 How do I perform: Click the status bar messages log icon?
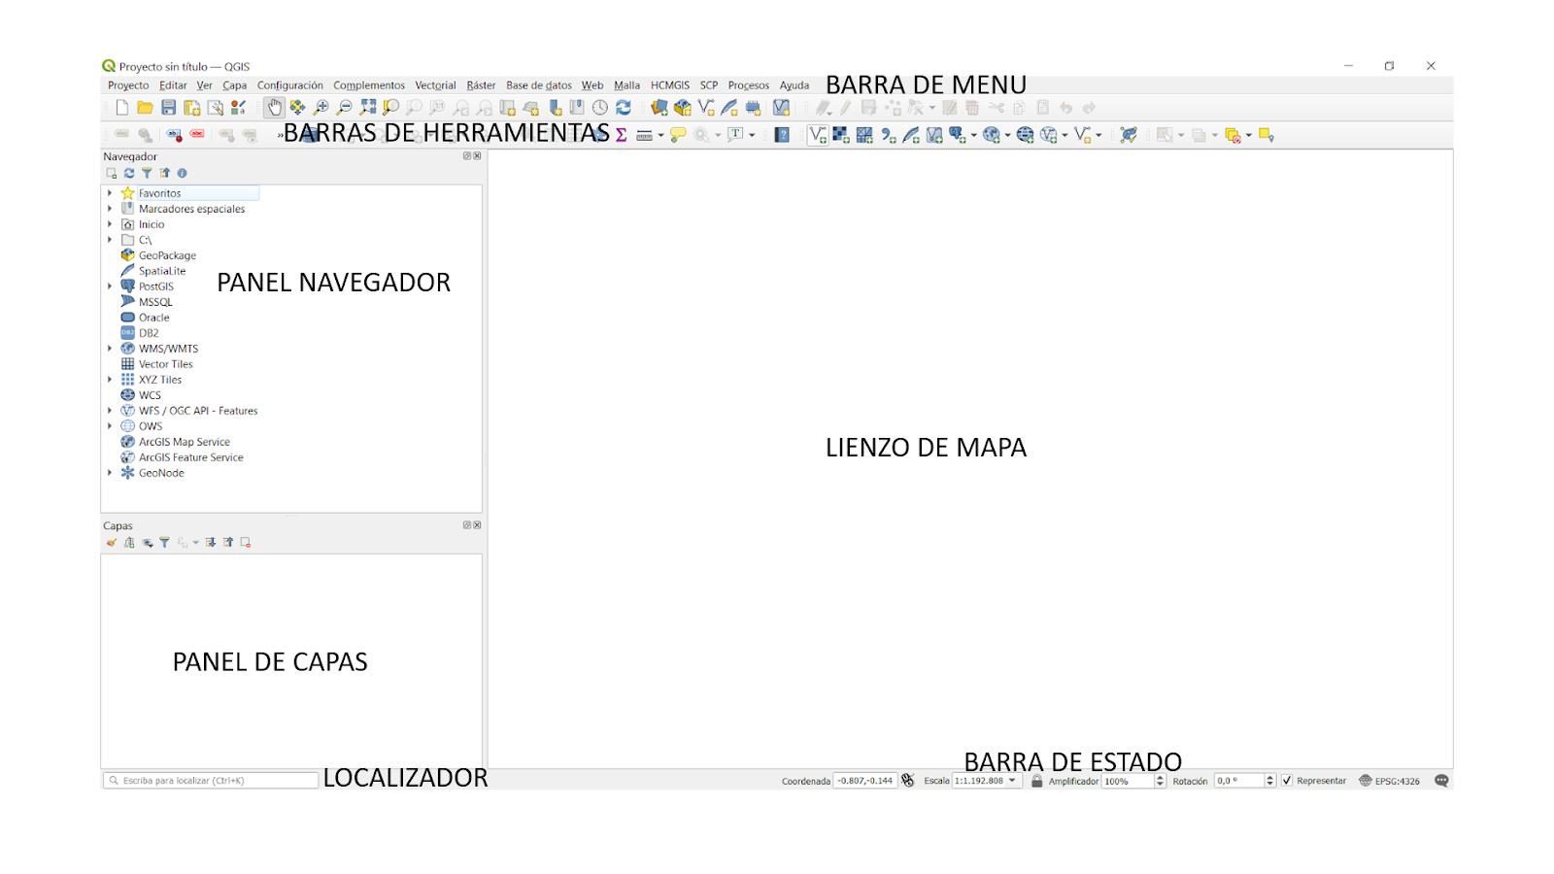1441,781
